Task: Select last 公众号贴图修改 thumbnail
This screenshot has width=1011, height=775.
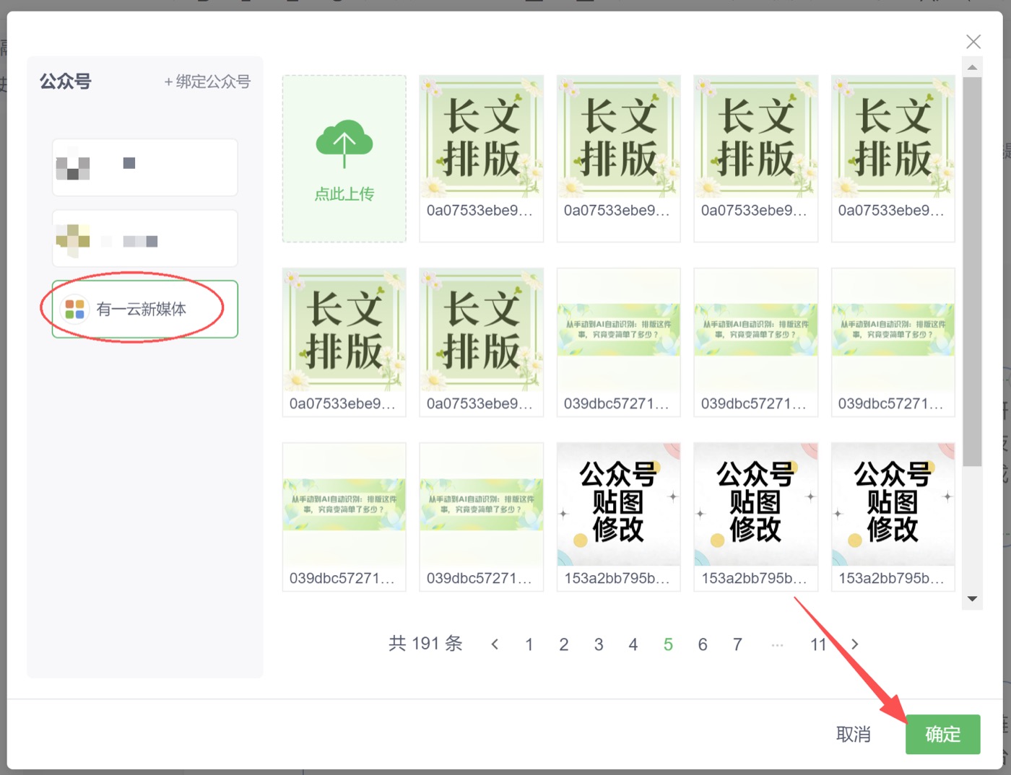Action: click(x=893, y=517)
